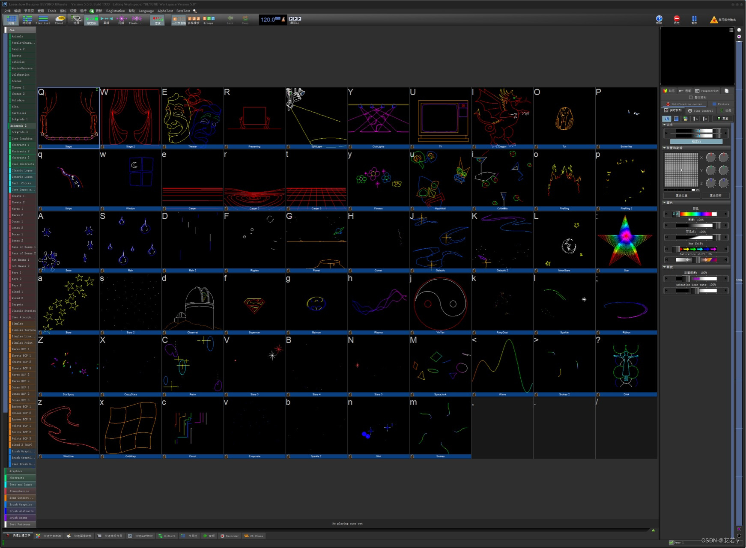Collapse the size section triangle
This screenshot has width=746, height=548.
(x=665, y=125)
